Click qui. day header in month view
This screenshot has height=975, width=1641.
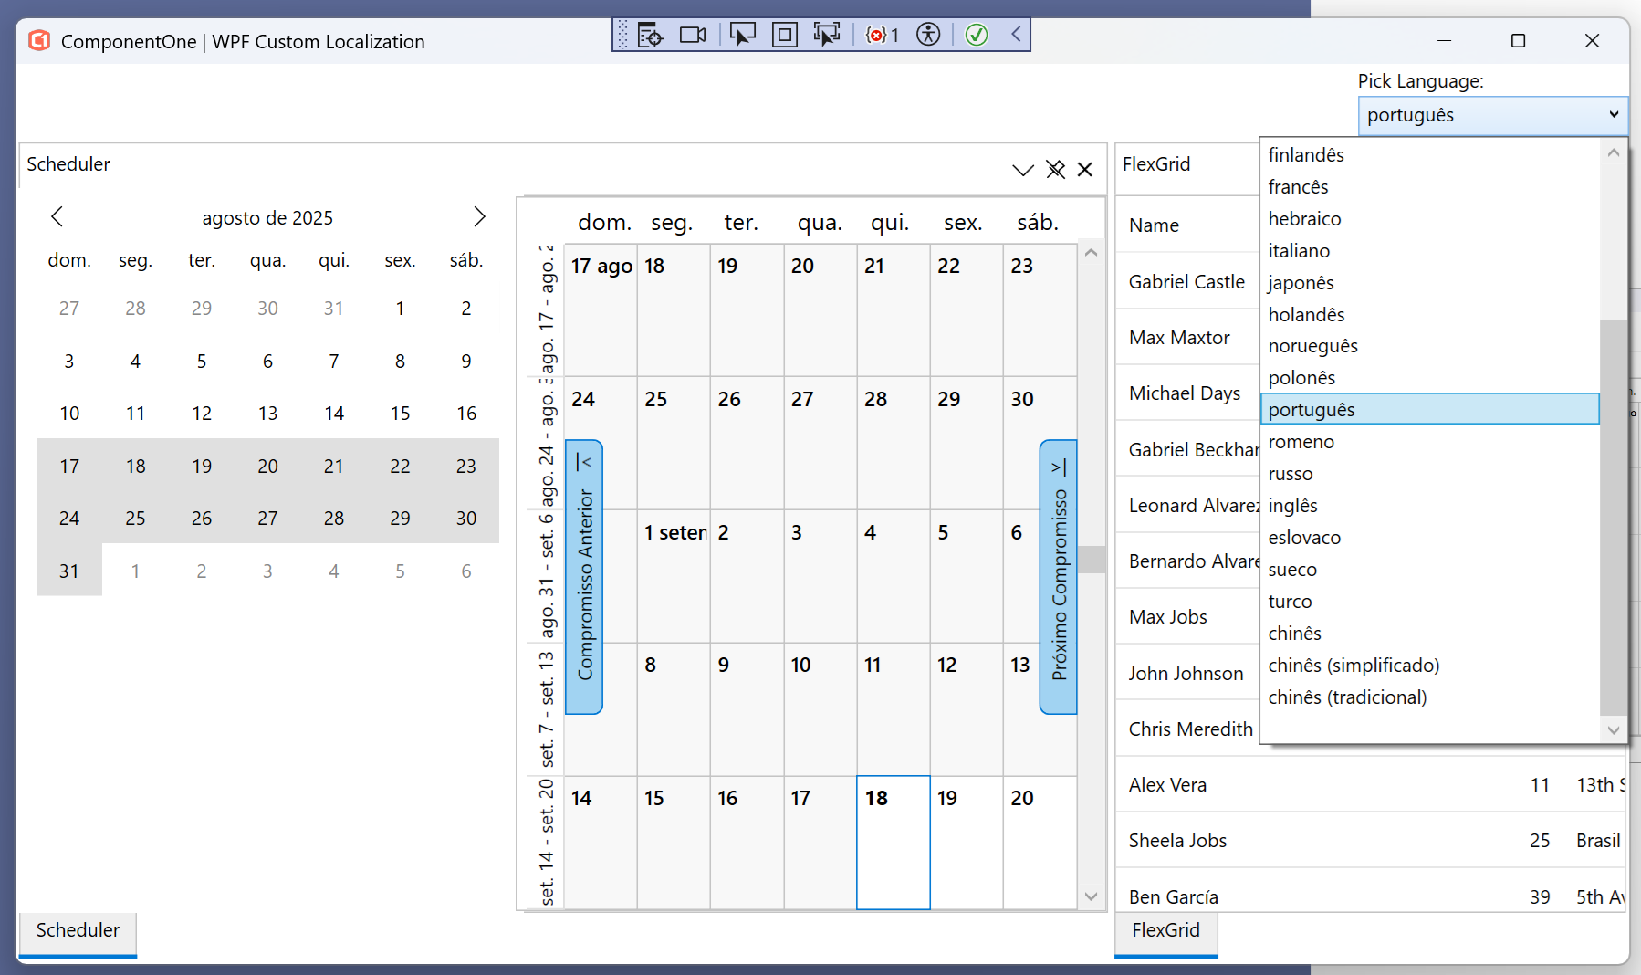[x=890, y=223]
